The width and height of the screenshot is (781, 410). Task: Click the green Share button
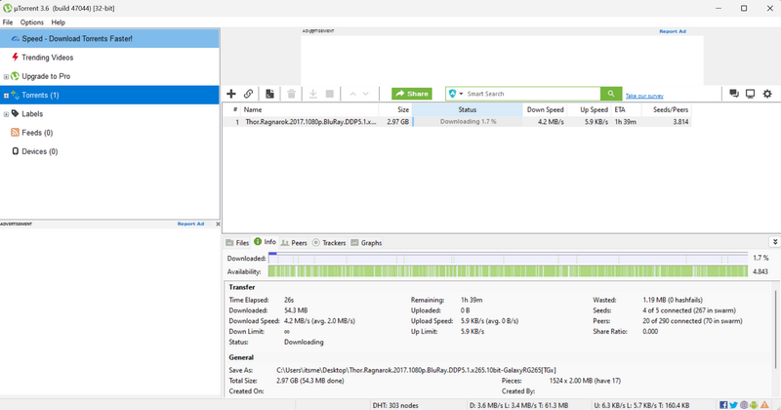pos(412,94)
